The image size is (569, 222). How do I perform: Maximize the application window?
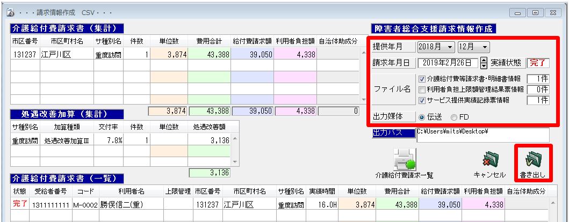tap(535, 11)
